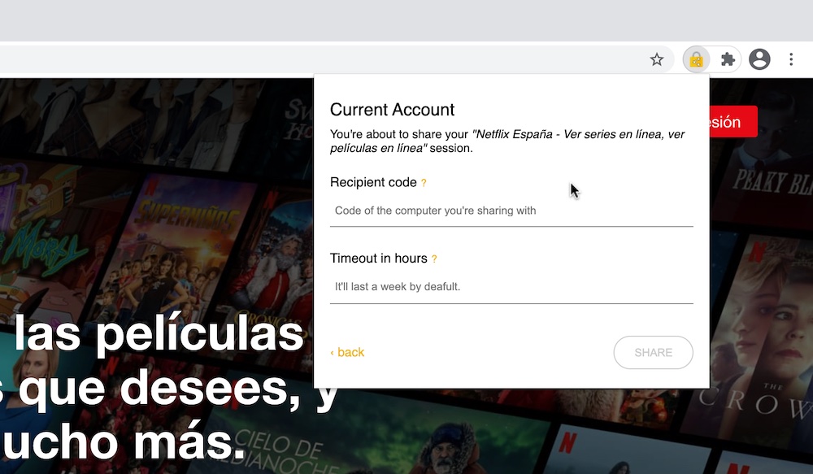Click the red sign-in (sesión) button
813x474 pixels.
733,122
